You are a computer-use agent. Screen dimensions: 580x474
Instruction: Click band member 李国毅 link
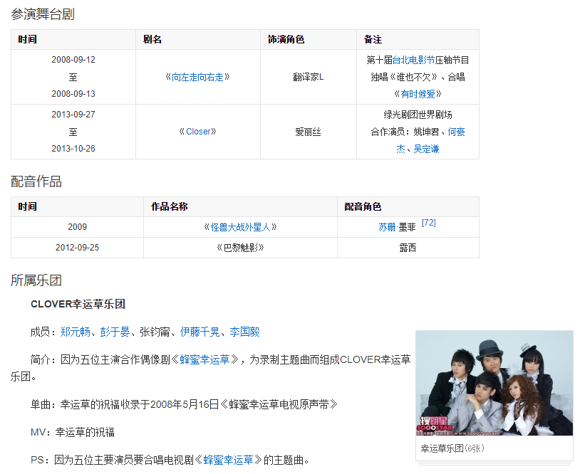coord(244,332)
